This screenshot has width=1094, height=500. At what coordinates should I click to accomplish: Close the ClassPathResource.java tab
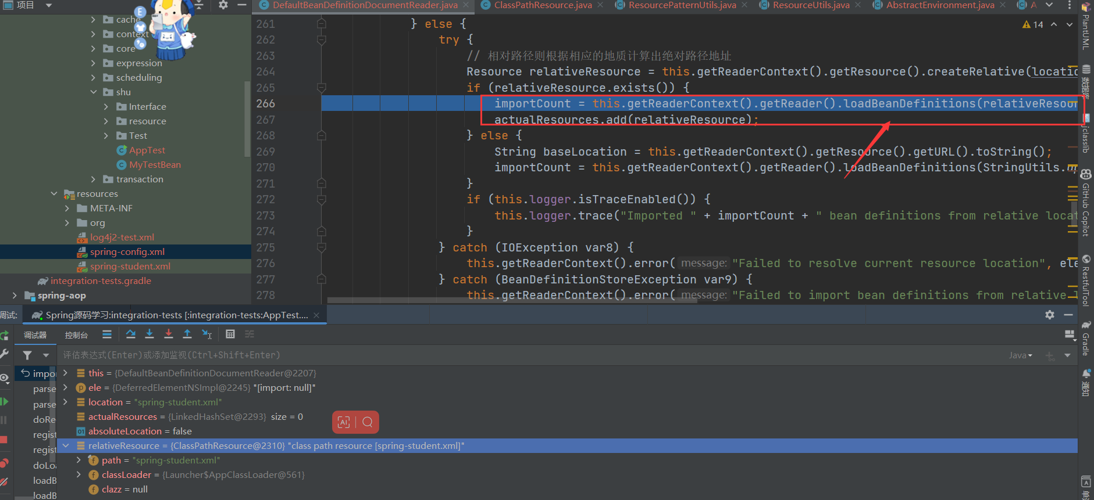[x=600, y=5]
